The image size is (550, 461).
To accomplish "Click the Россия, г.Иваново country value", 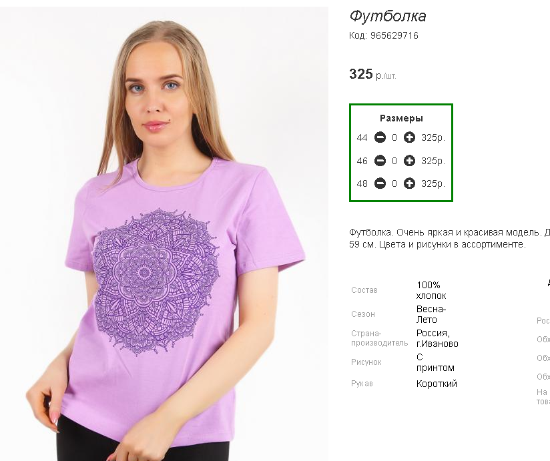I will 437,338.
